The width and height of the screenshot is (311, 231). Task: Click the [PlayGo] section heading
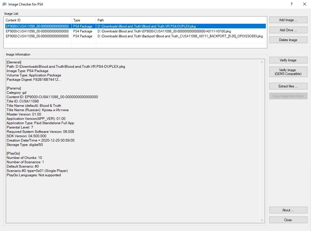tap(13, 153)
